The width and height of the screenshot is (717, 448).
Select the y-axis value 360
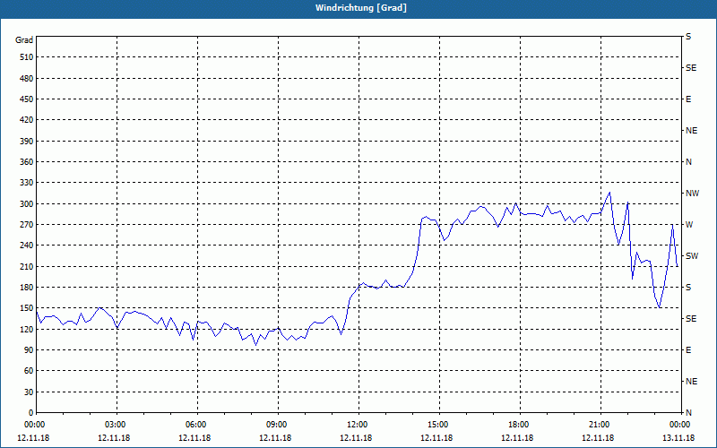pos(27,162)
